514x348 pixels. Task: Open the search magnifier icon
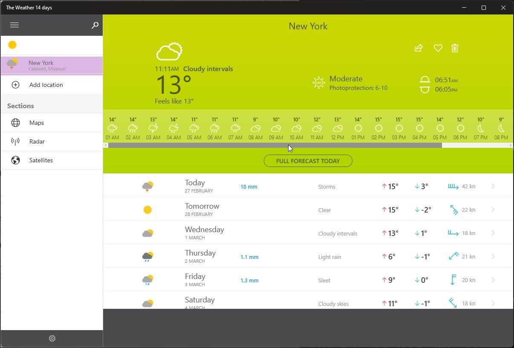95,25
